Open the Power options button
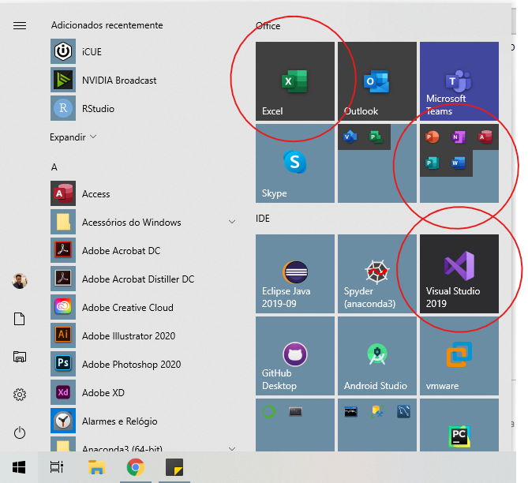 point(20,432)
